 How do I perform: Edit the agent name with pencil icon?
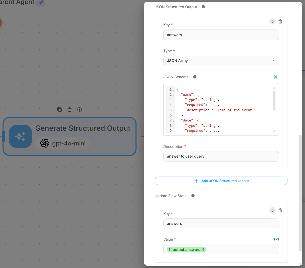tap(41, 3)
